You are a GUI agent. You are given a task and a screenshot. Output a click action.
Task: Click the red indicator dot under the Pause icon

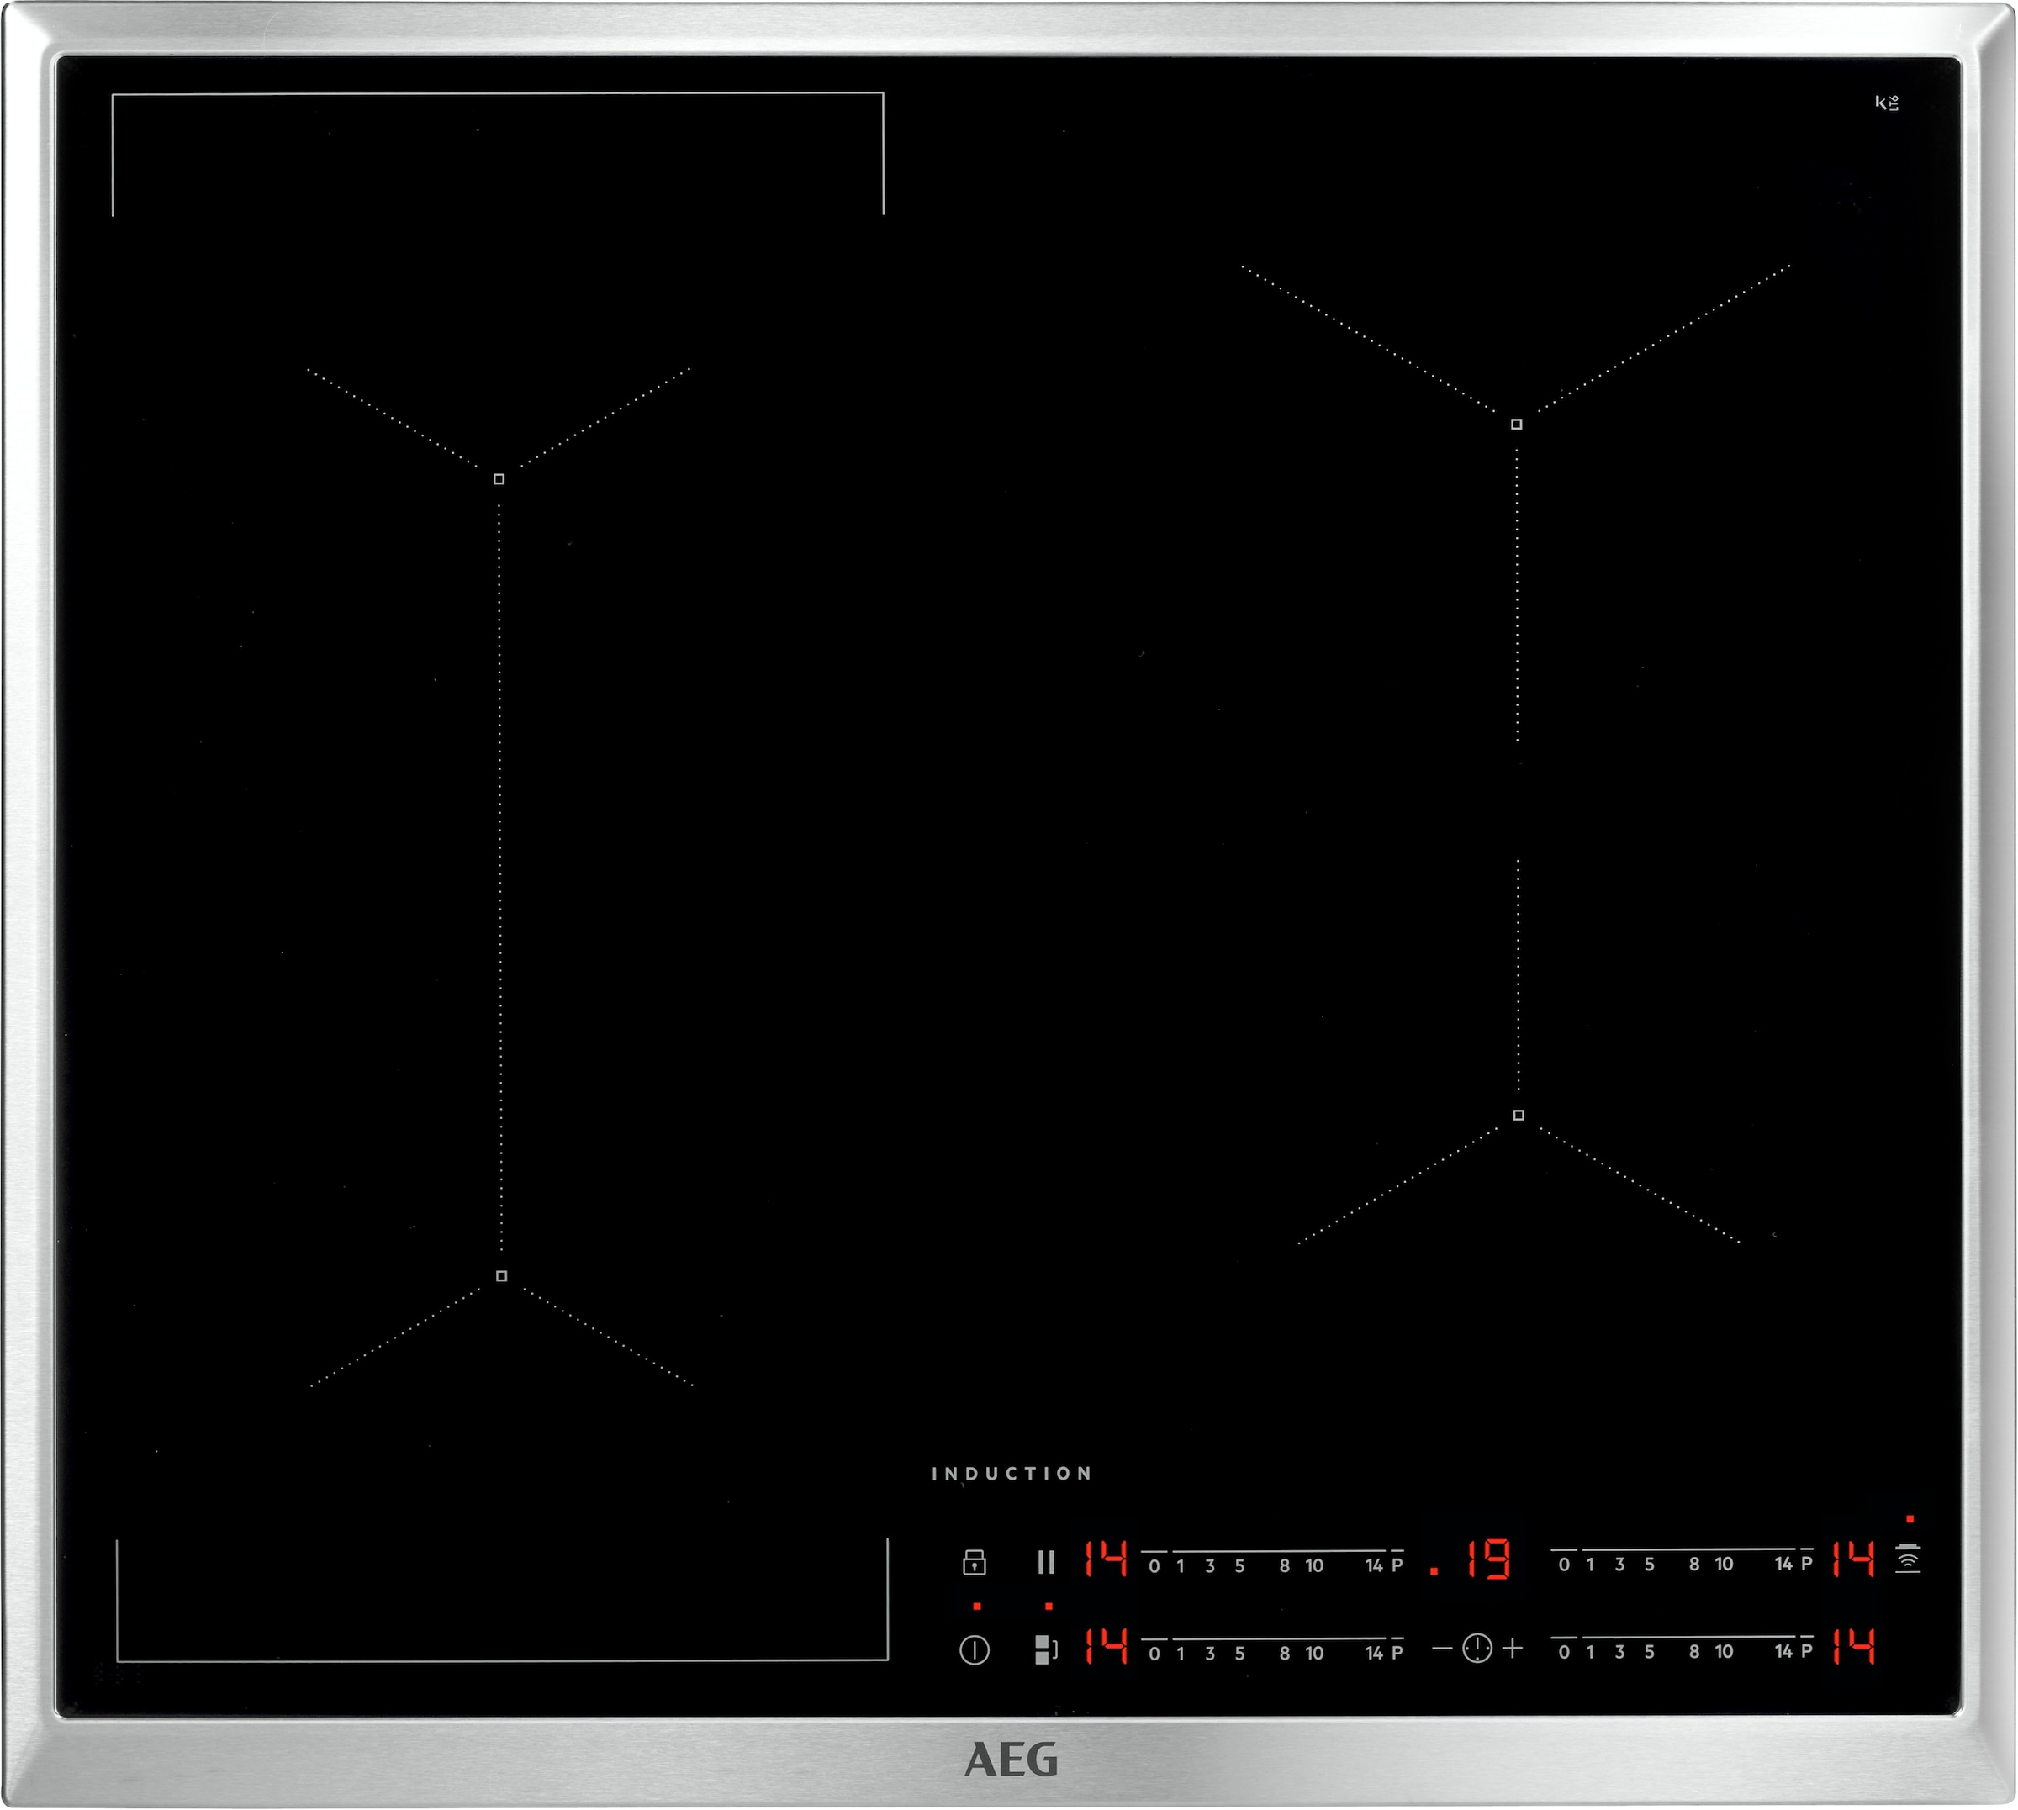click(x=1049, y=1606)
